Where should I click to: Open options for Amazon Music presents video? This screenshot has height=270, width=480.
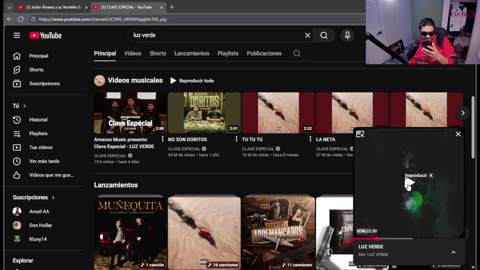(x=162, y=139)
